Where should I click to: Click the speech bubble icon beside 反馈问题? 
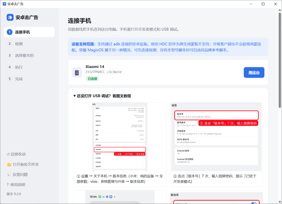tap(9, 175)
